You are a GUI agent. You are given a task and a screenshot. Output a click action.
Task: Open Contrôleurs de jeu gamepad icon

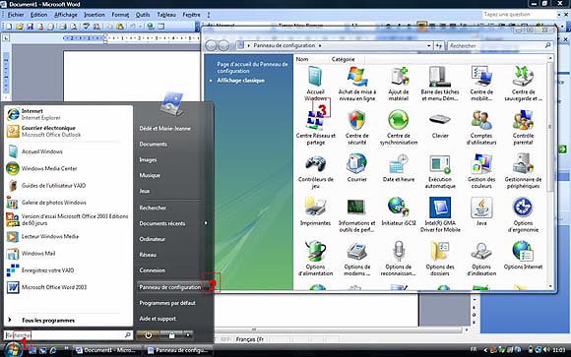pos(315,164)
